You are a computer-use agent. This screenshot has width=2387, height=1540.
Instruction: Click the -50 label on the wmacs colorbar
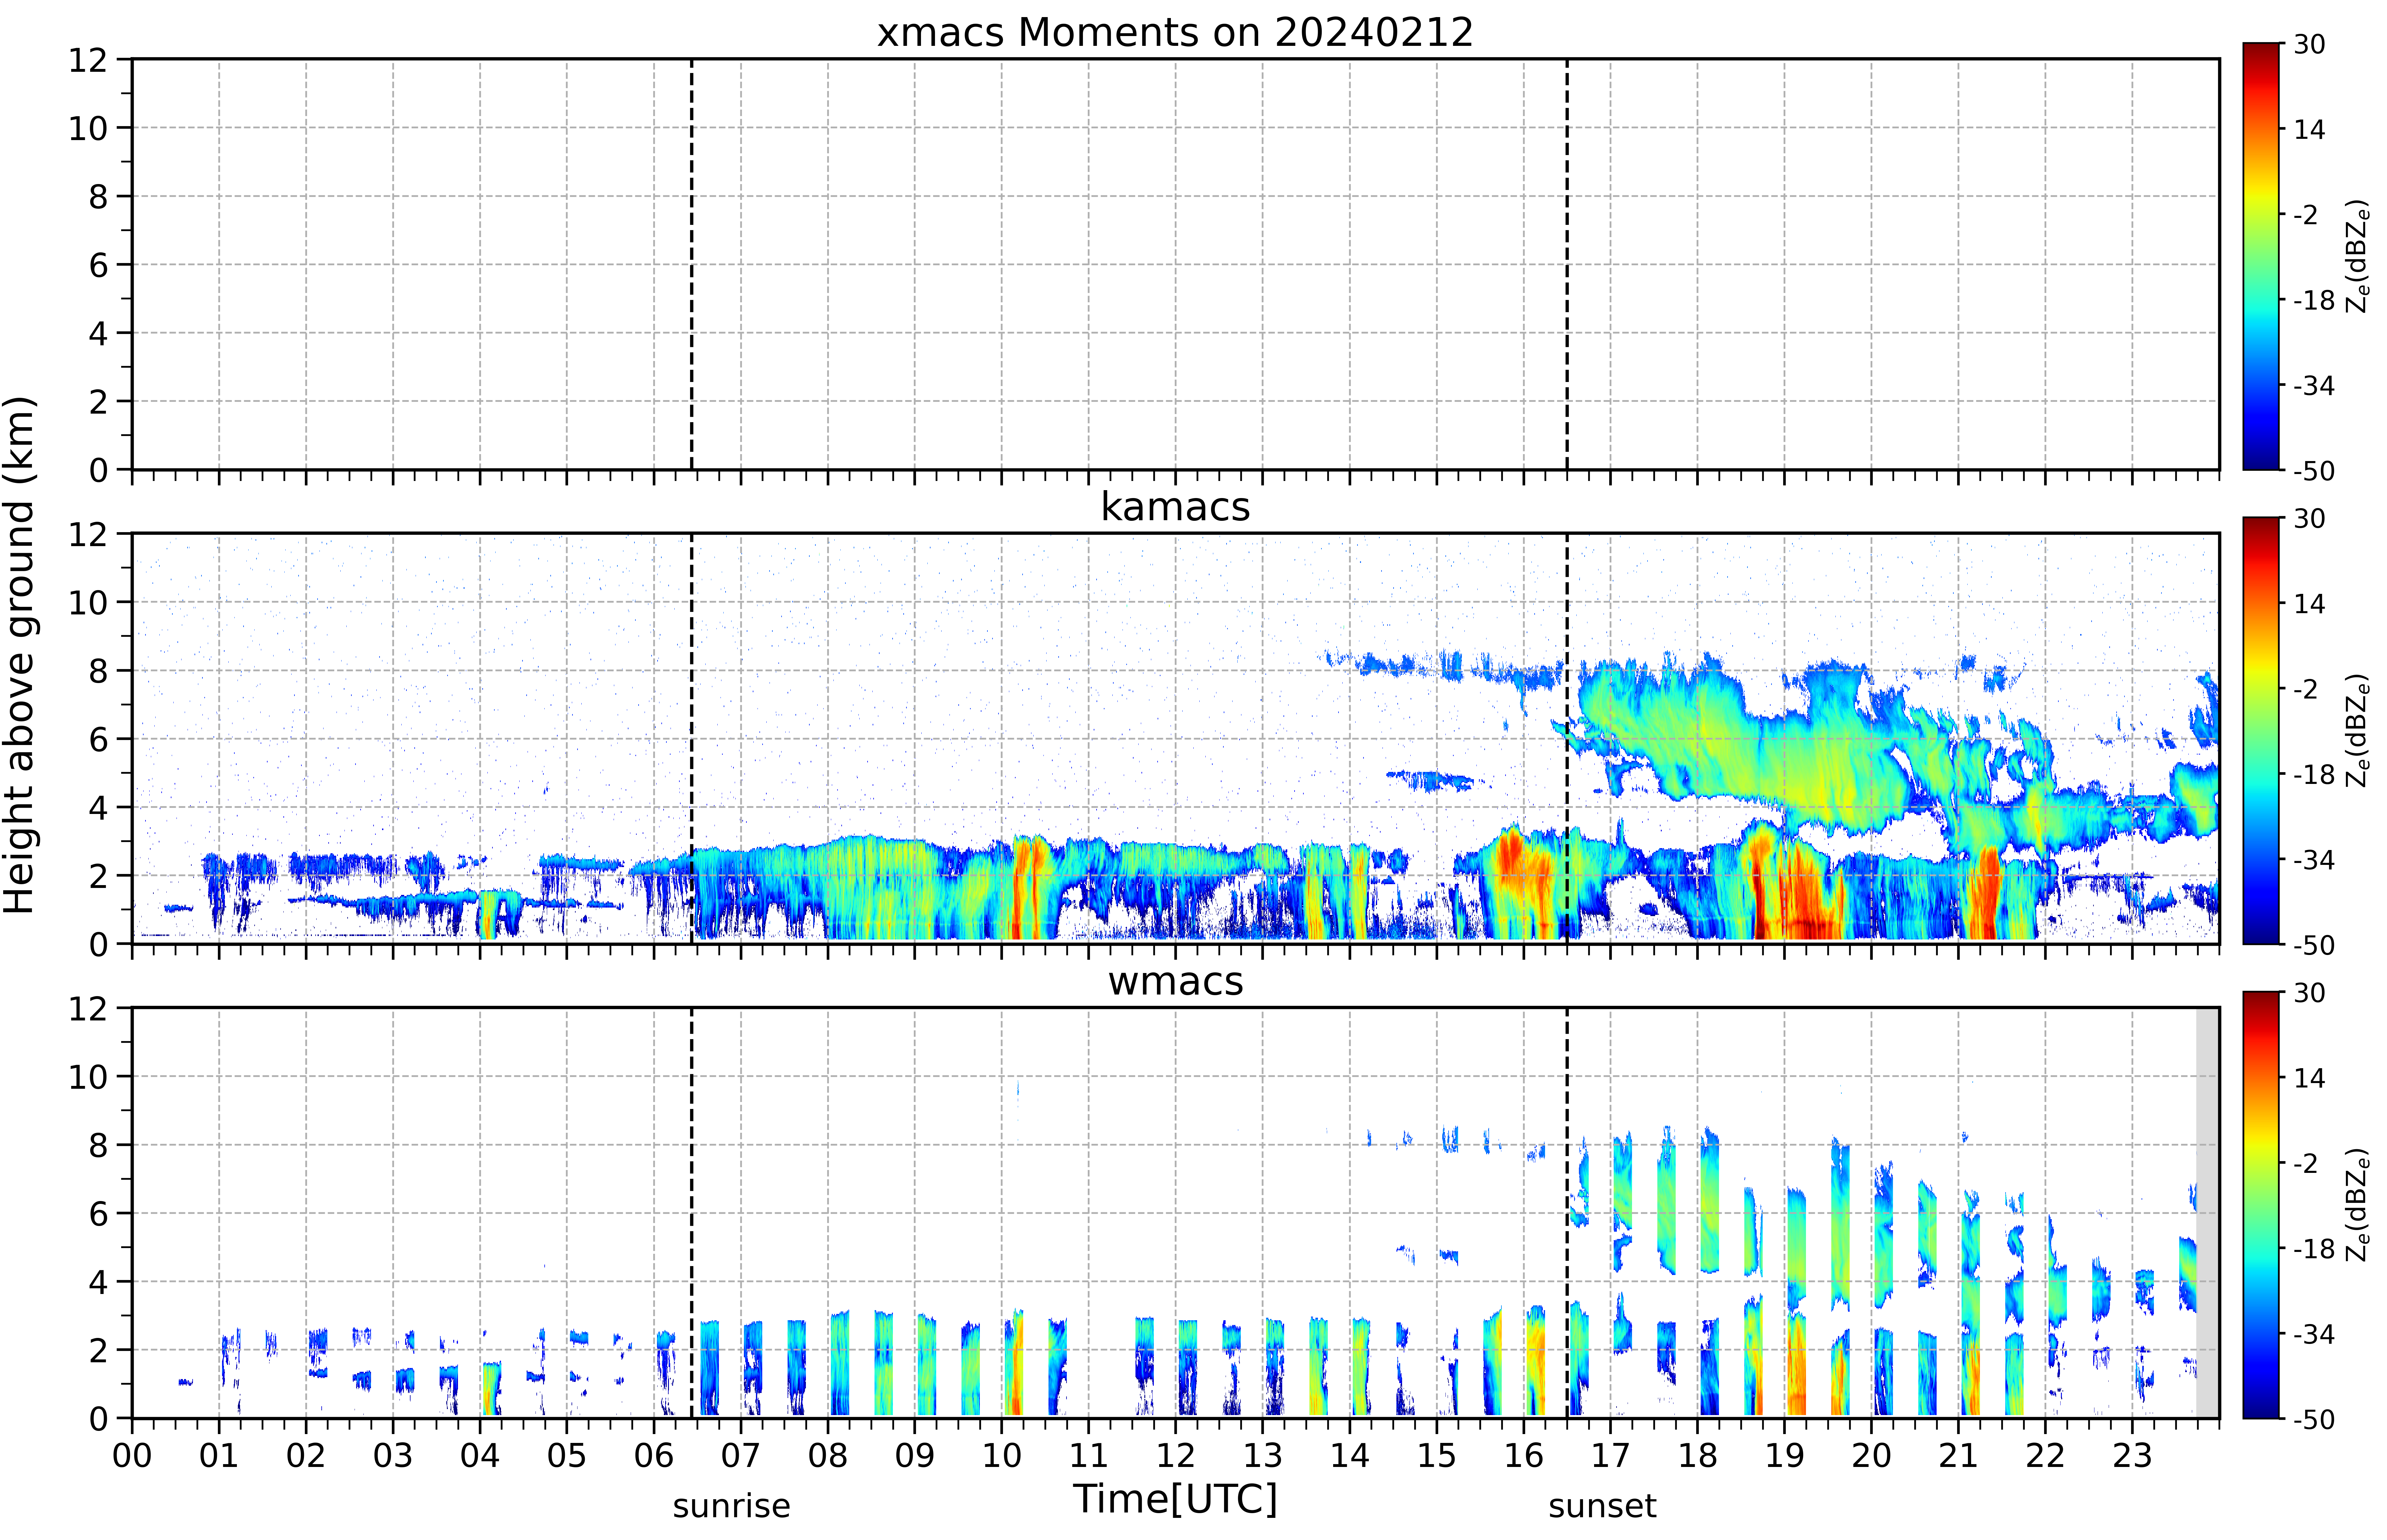coord(2314,1419)
